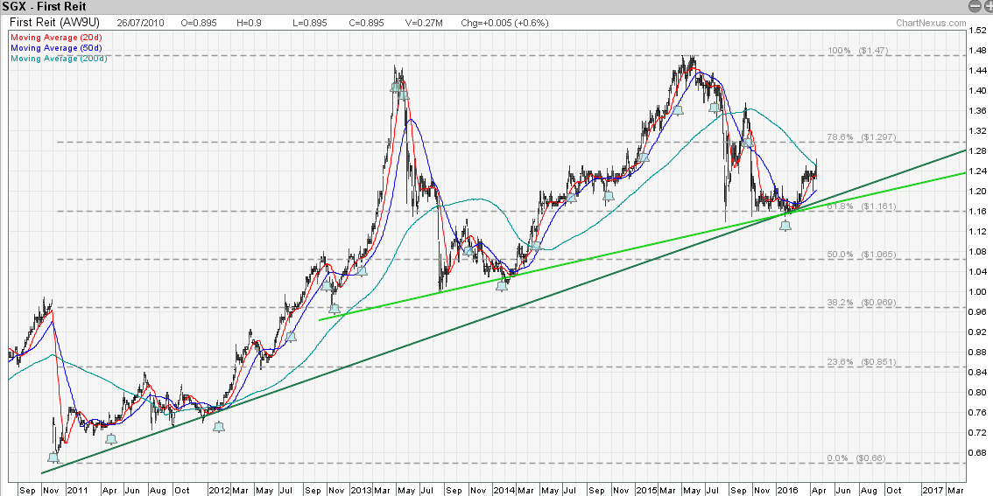Click the 2011 label on time axis
Viewport: 993px width, 496px height.
77,490
